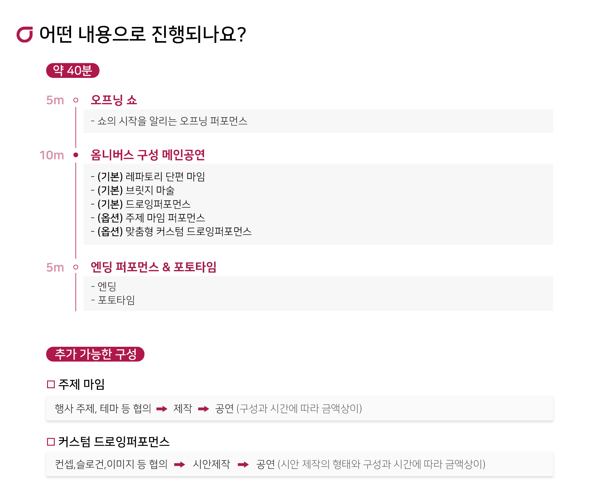Select the filled timeline dot at 10m
The image size is (592, 504).
[76, 155]
